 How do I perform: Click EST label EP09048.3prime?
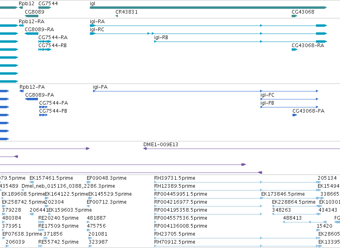coord(107,178)
